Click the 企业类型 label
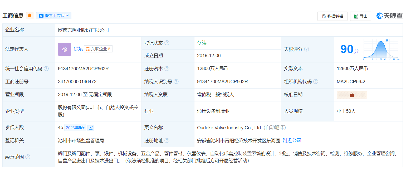The image size is (406, 181). pos(14,111)
